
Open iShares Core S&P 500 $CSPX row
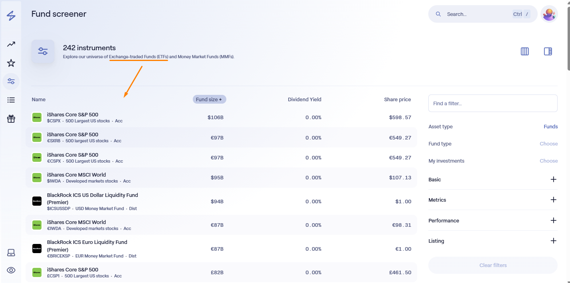coord(221,117)
